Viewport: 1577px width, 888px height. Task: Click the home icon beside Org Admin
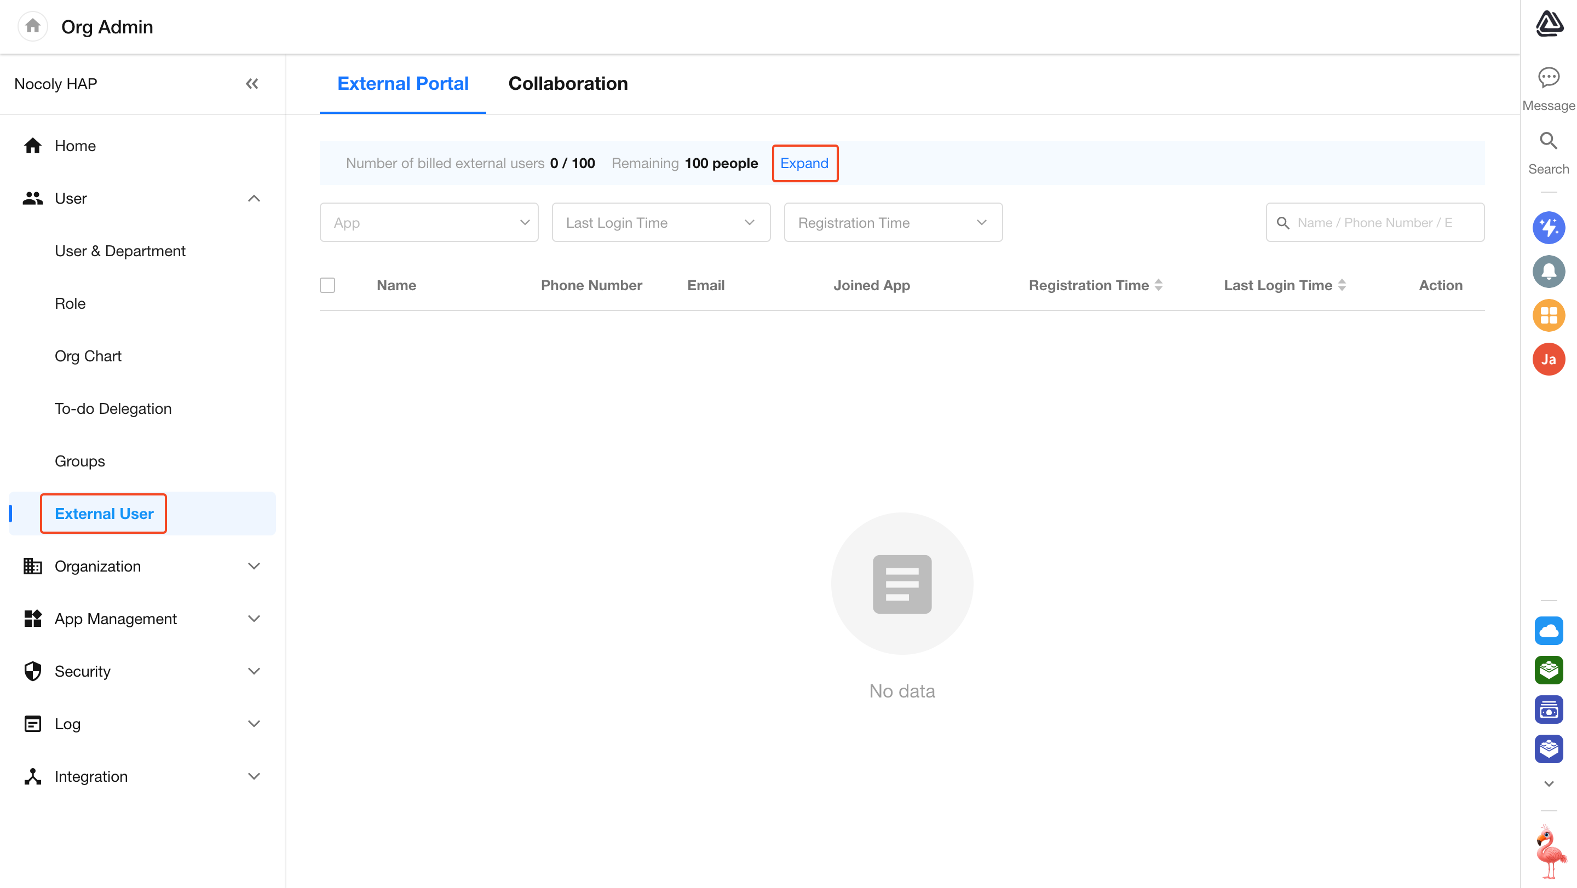pyautogui.click(x=32, y=26)
